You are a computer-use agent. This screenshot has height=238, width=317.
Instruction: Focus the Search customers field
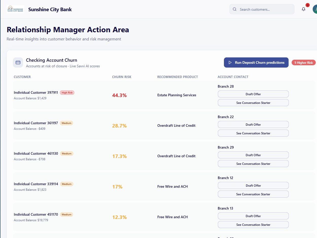[x=262, y=9]
